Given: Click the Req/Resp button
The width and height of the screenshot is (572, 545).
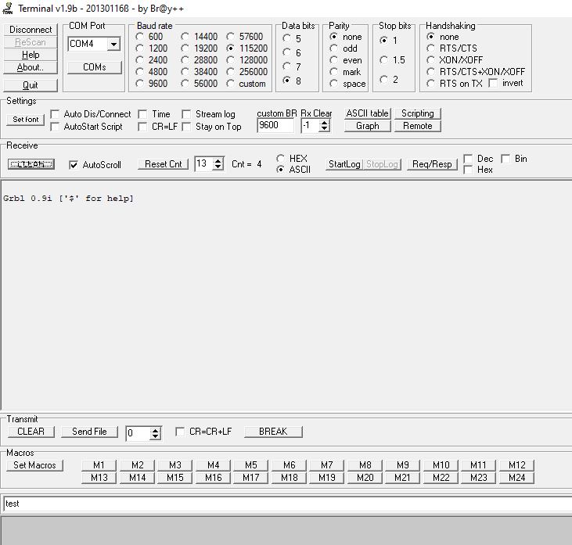Looking at the screenshot, I should tap(432, 164).
